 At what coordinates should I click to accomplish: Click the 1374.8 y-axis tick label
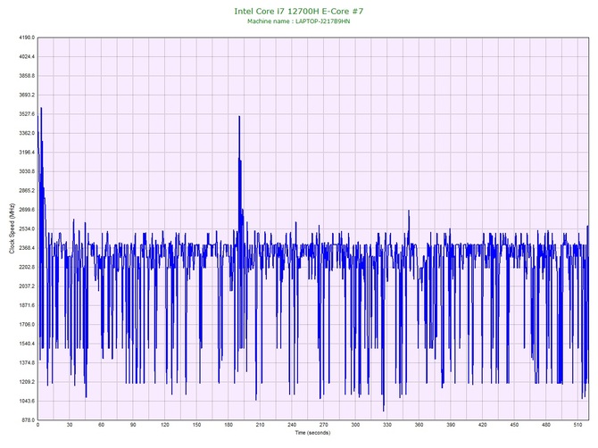point(27,363)
